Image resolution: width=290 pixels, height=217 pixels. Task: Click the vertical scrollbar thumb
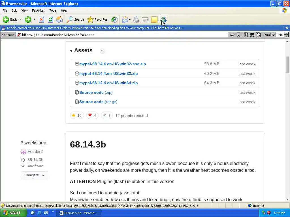pyautogui.click(x=287, y=65)
